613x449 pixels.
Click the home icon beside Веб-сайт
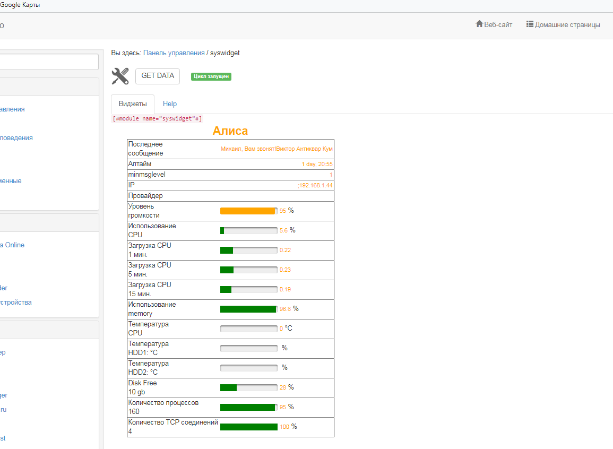click(x=479, y=24)
